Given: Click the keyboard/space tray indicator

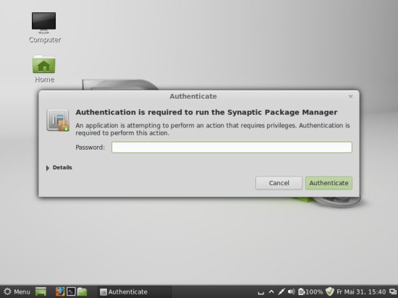Looking at the screenshot, I should (x=261, y=292).
